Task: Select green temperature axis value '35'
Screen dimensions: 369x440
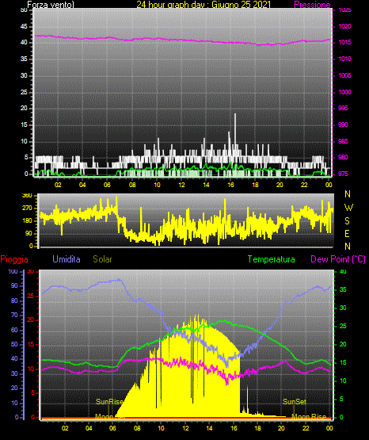Action: point(343,289)
